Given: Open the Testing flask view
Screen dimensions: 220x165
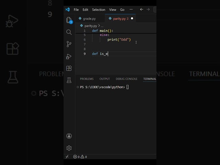Looking at the screenshot, I should pos(69,80).
